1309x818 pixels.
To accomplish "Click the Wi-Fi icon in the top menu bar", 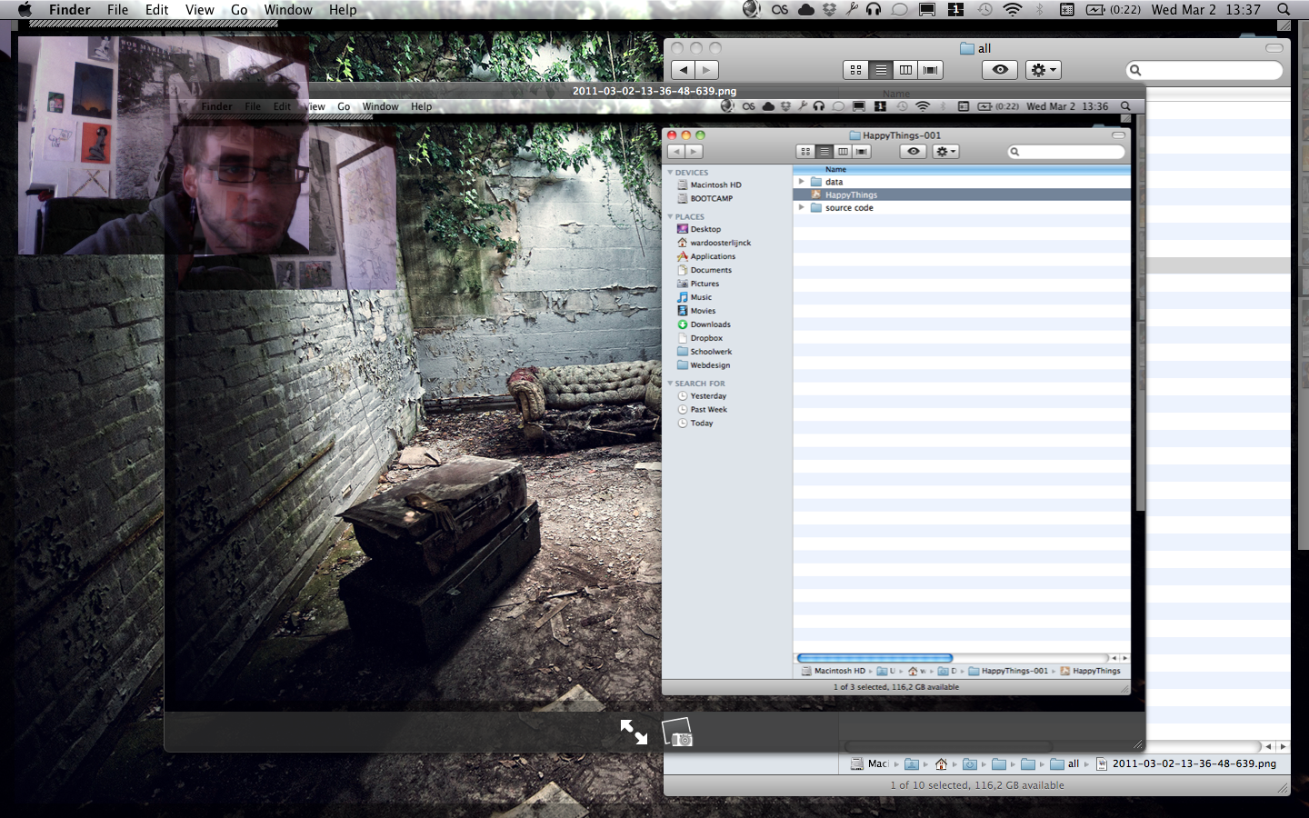I will (1012, 10).
